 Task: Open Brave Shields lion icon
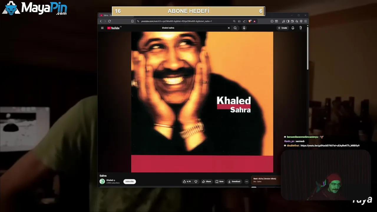(x=250, y=21)
